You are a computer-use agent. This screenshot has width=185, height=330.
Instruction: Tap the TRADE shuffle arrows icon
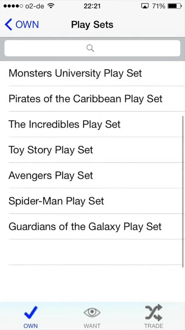pyautogui.click(x=153, y=312)
